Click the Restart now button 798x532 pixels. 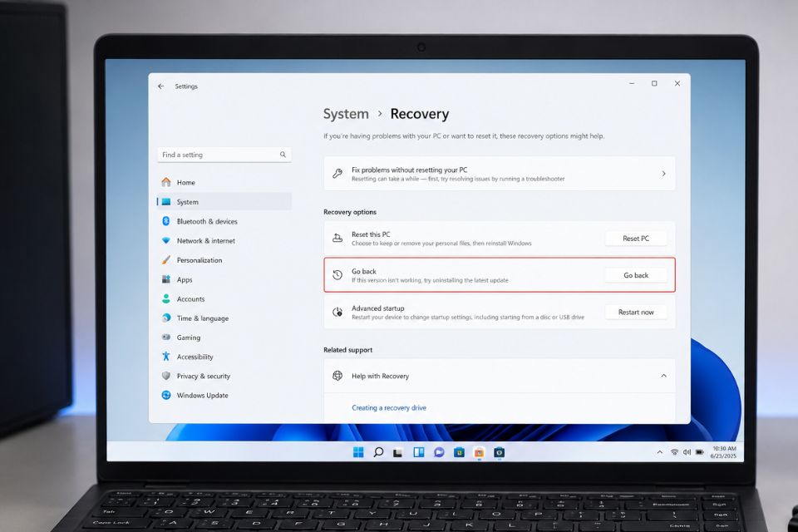[636, 312]
